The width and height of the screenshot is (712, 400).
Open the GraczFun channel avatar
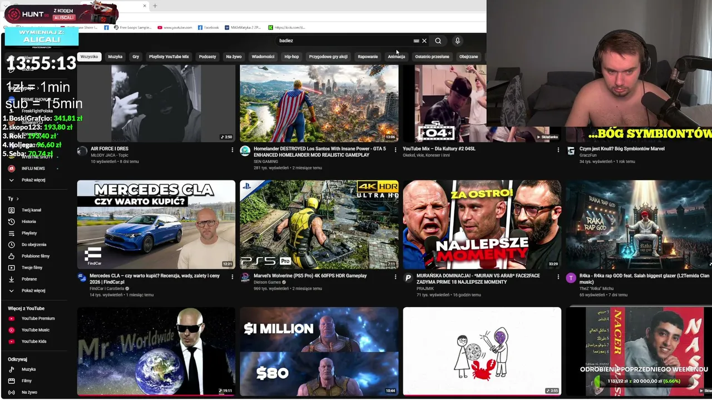(571, 151)
